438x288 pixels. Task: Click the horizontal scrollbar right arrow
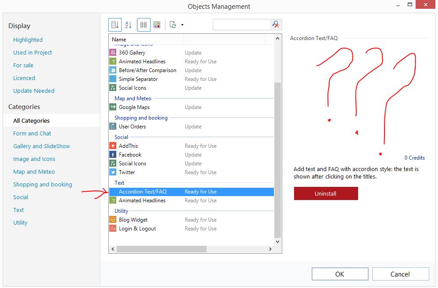click(270, 249)
